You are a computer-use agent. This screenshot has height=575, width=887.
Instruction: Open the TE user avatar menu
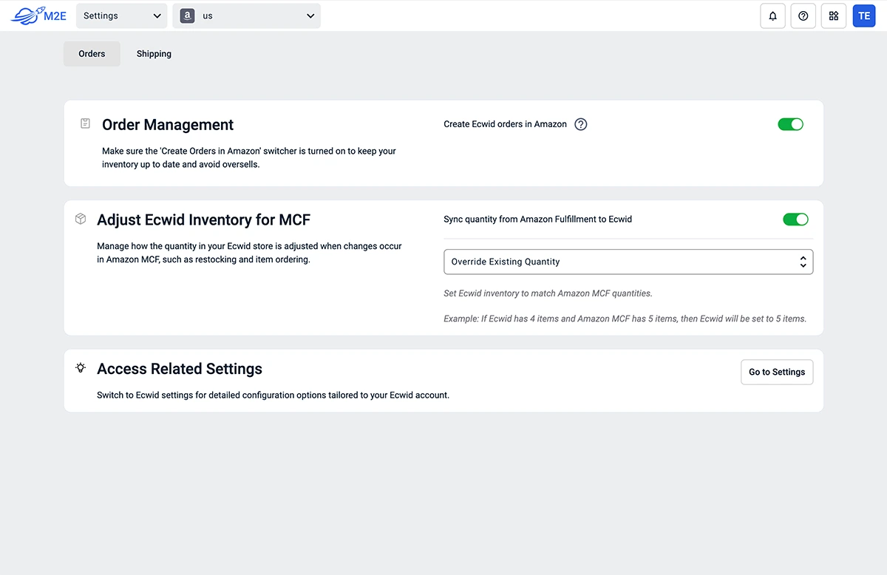(x=864, y=16)
